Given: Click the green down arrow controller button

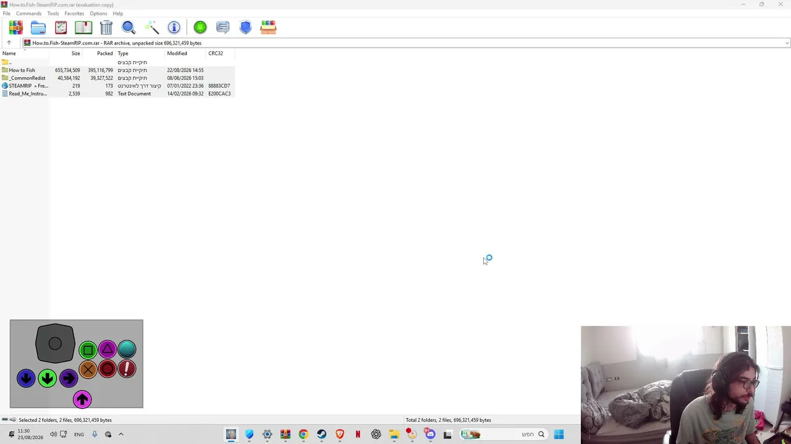Looking at the screenshot, I should pyautogui.click(x=47, y=378).
